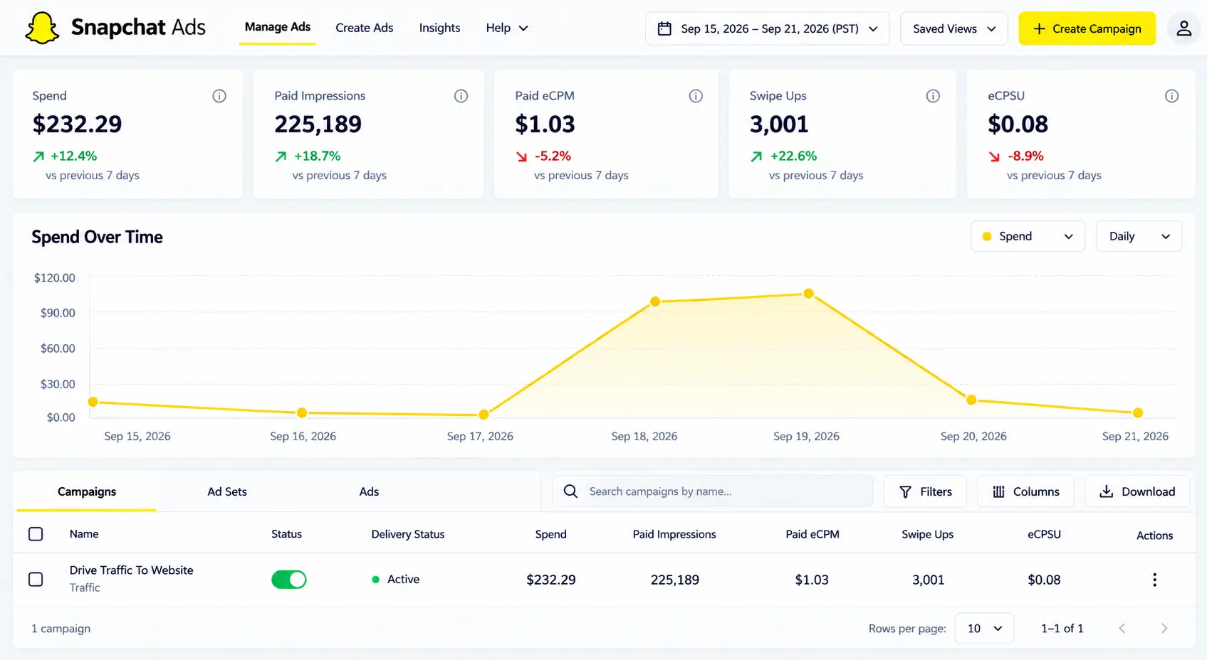Image resolution: width=1207 pixels, height=660 pixels.
Task: Click the Spend card info icon
Action: tap(219, 96)
